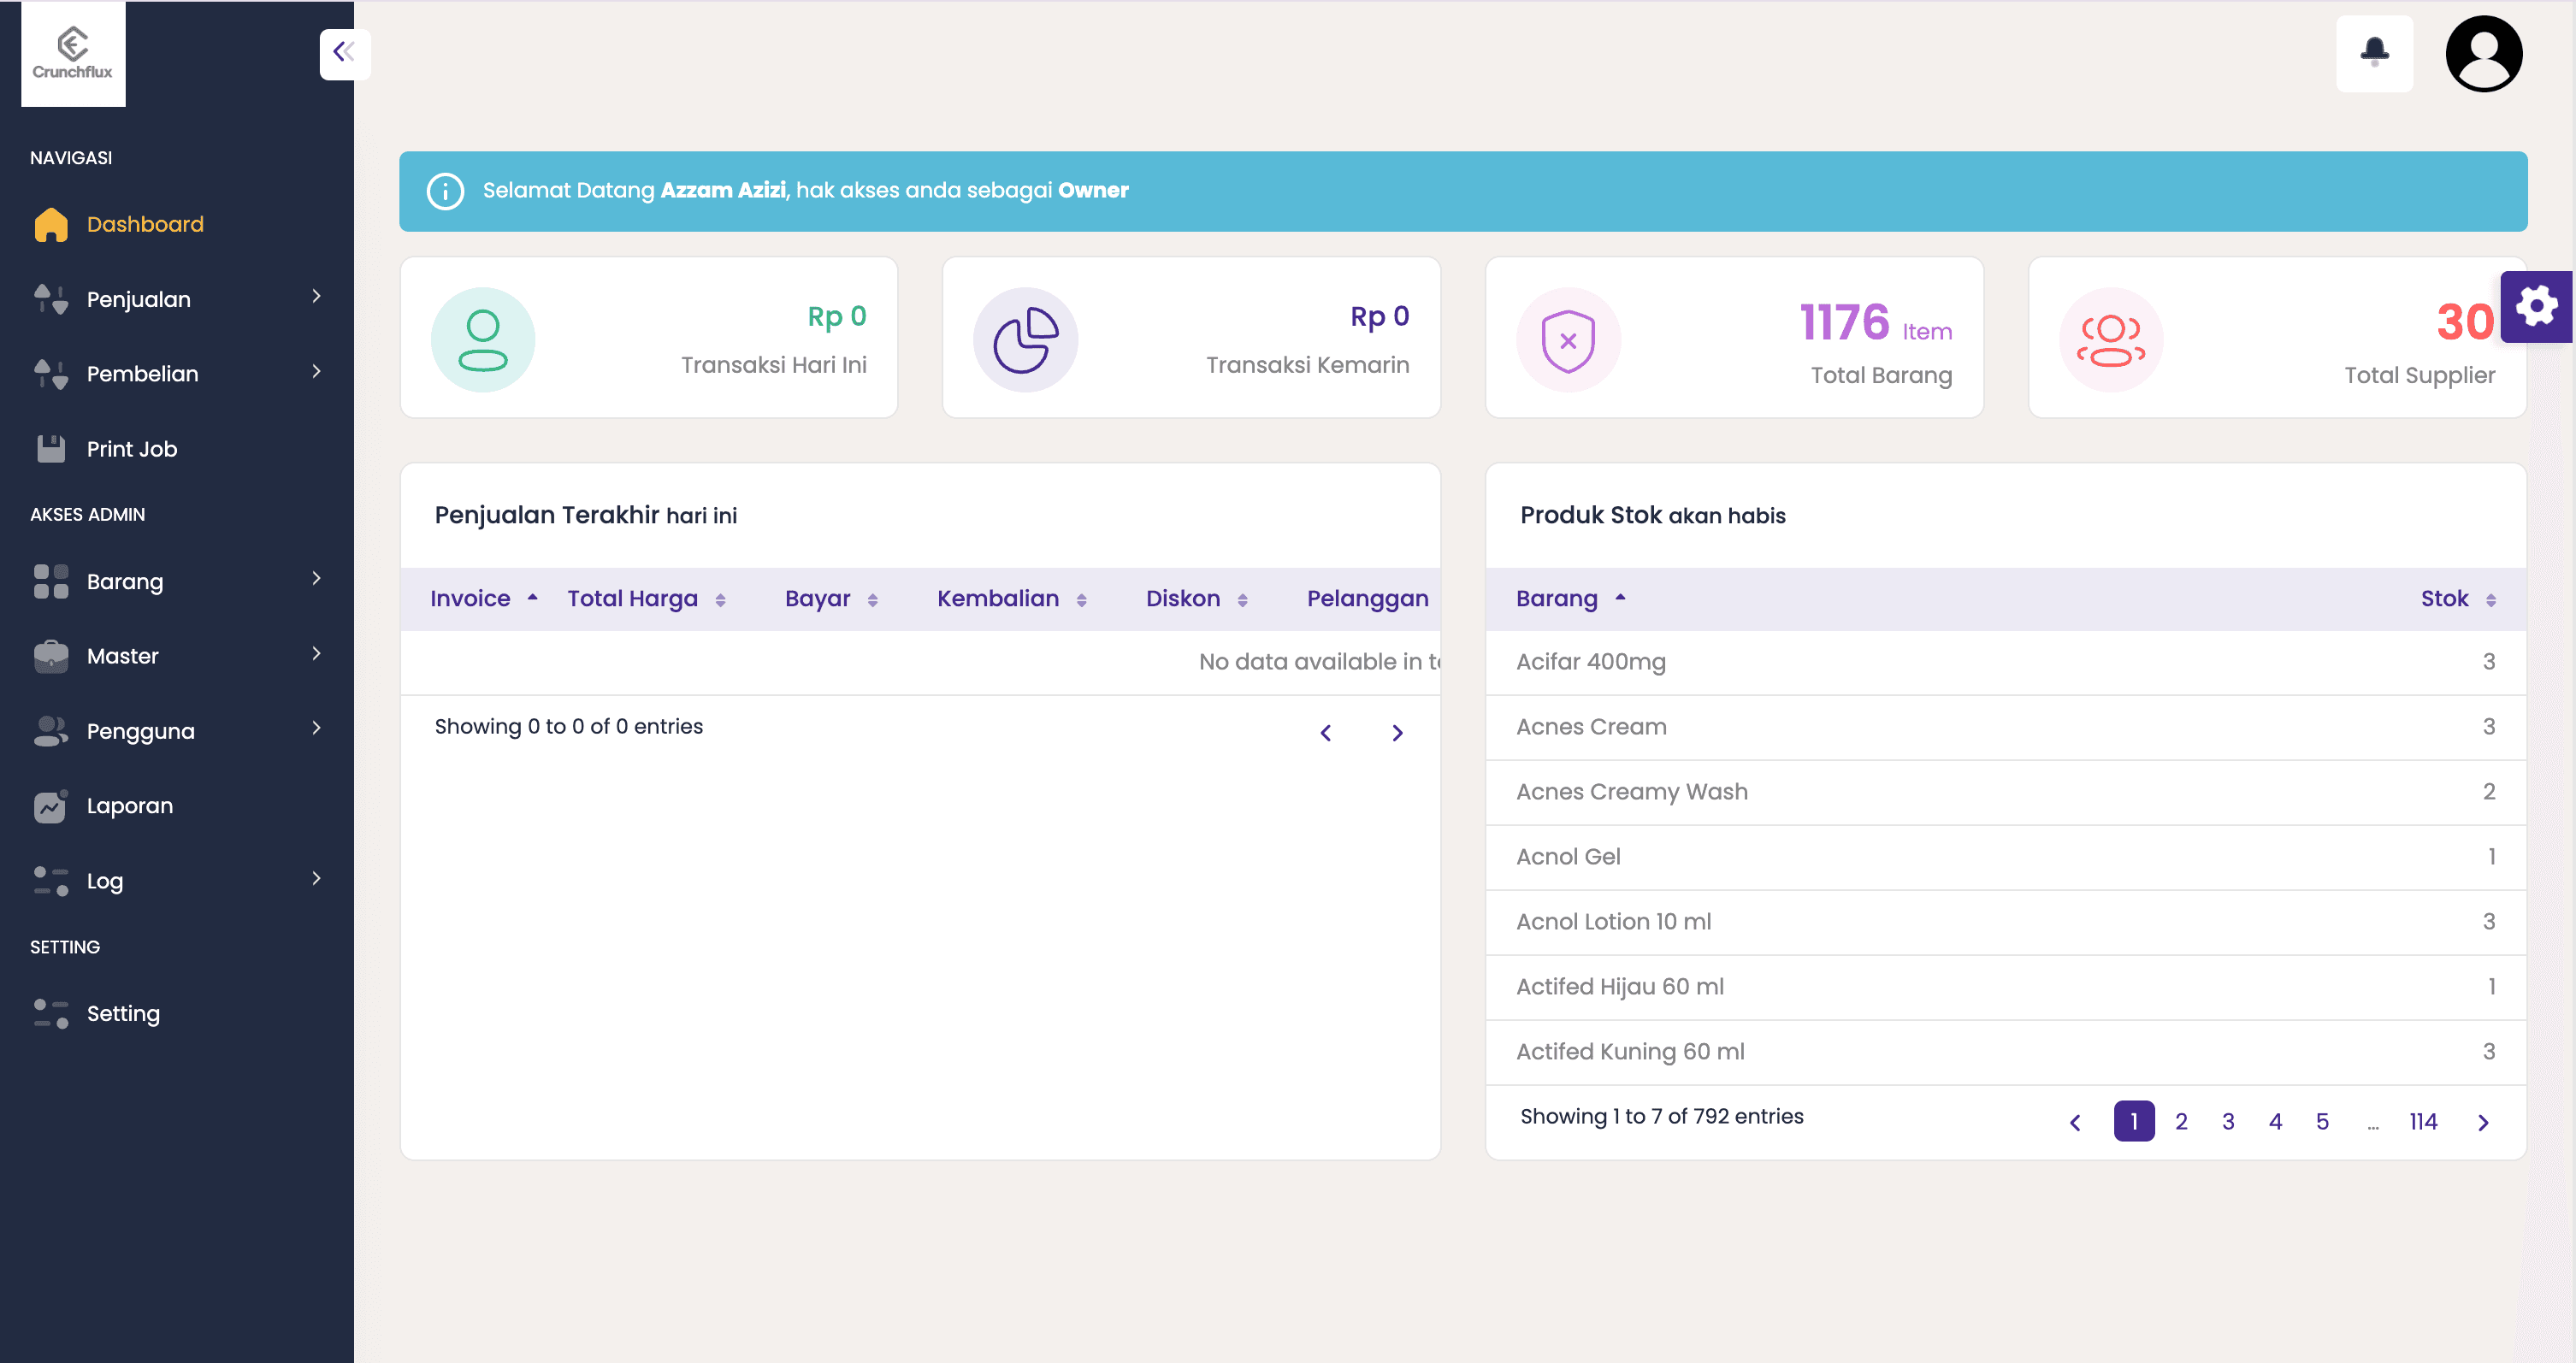Screen dimensions: 2576x1363
Task: Jump to page 114 of stock table
Action: tap(2422, 1121)
